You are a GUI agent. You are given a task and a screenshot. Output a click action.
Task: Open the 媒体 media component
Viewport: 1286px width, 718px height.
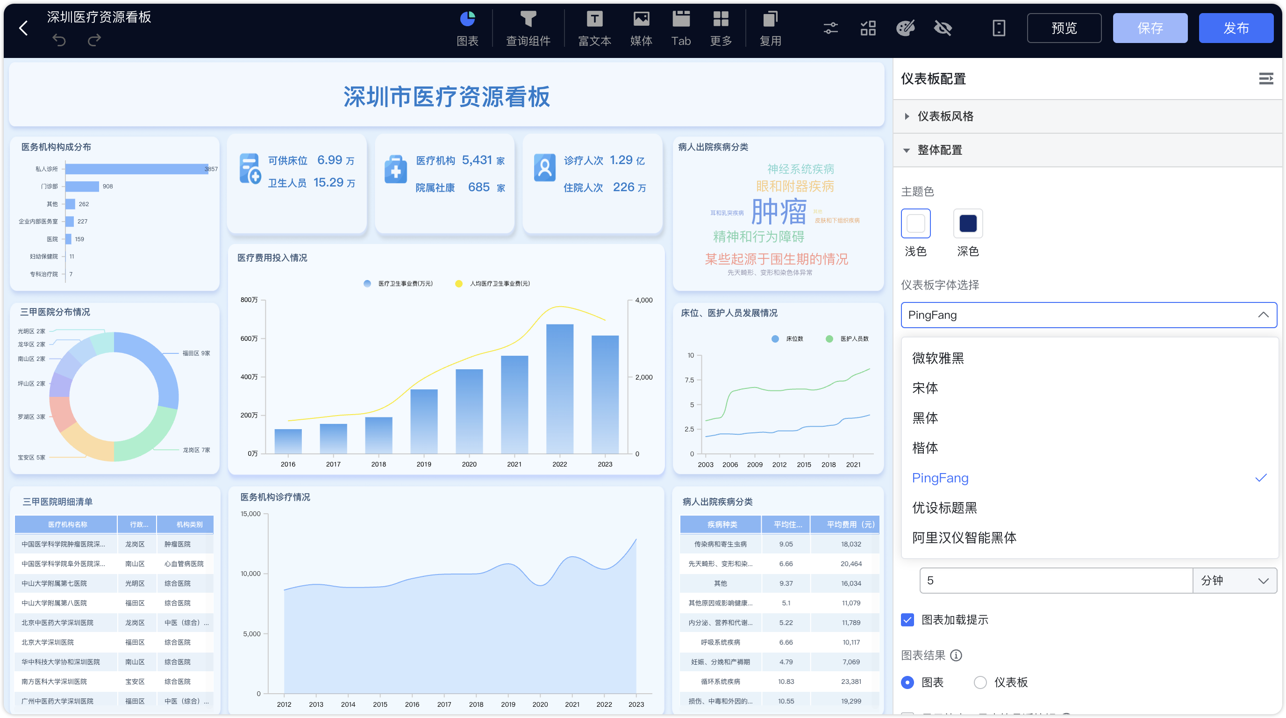click(x=641, y=29)
